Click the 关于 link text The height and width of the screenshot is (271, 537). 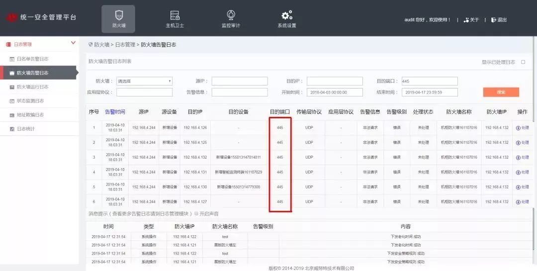(474, 20)
